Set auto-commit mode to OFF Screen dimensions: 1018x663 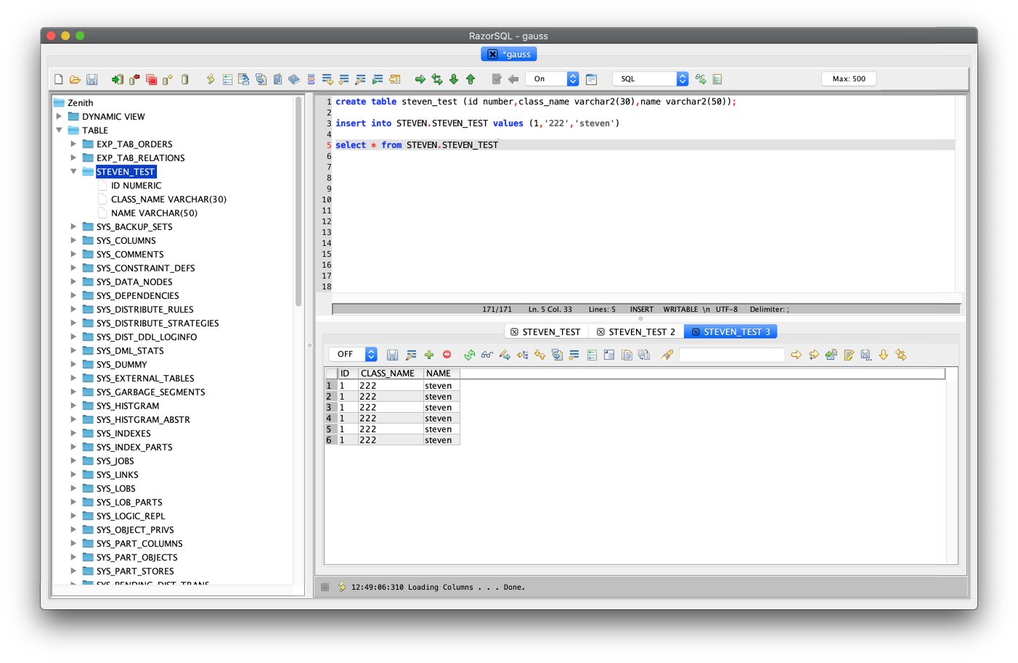point(353,355)
